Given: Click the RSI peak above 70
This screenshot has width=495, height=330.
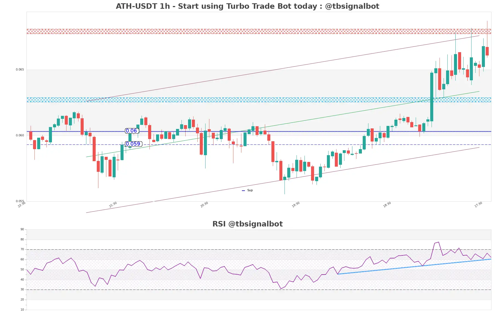Looking at the screenshot, I should (438, 242).
